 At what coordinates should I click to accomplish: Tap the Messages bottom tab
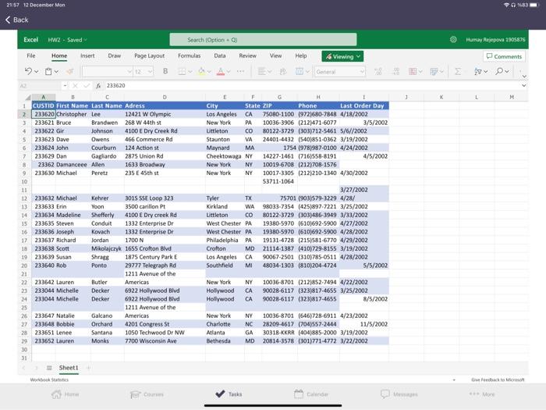pyautogui.click(x=399, y=394)
